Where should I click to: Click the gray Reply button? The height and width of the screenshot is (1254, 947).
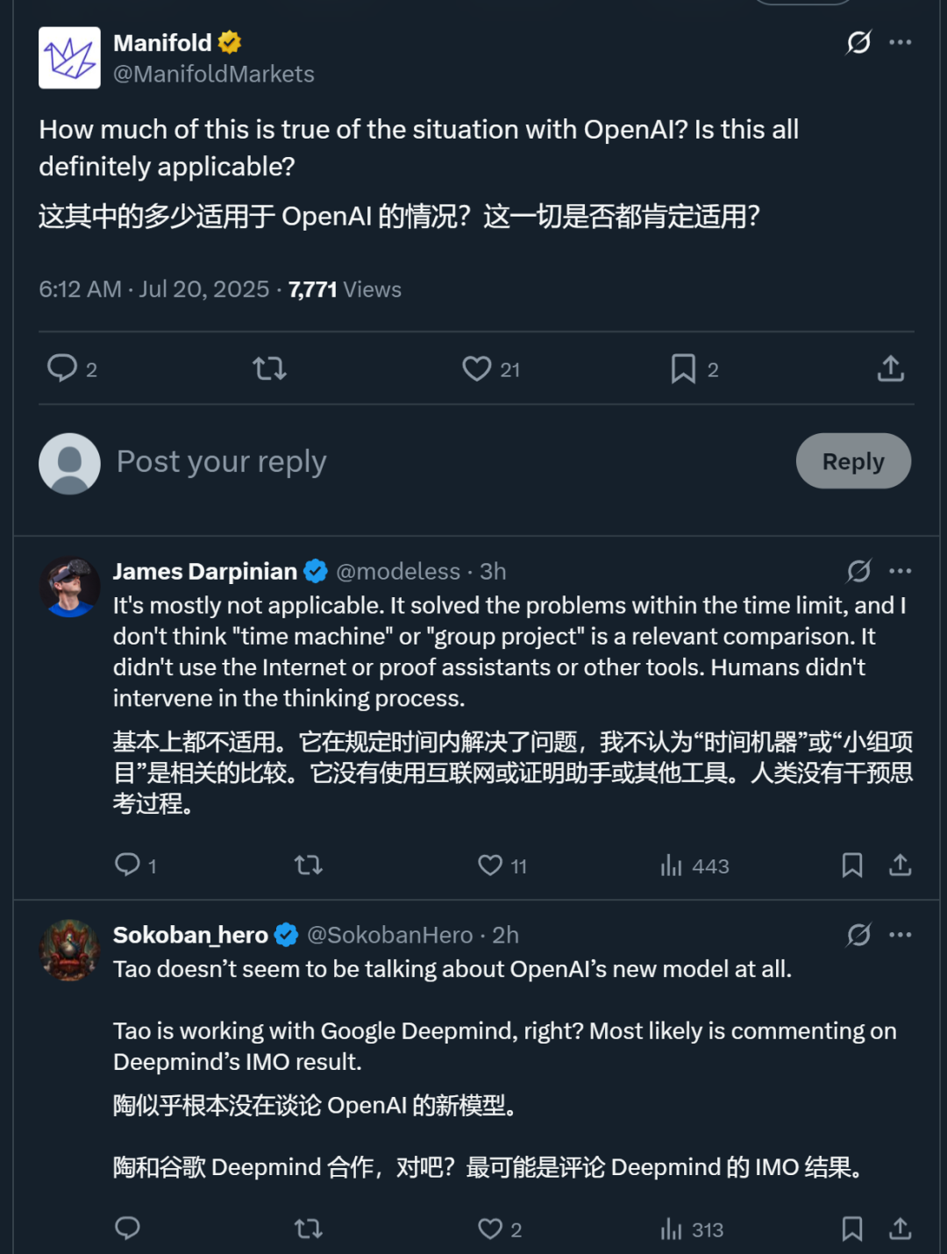[853, 461]
